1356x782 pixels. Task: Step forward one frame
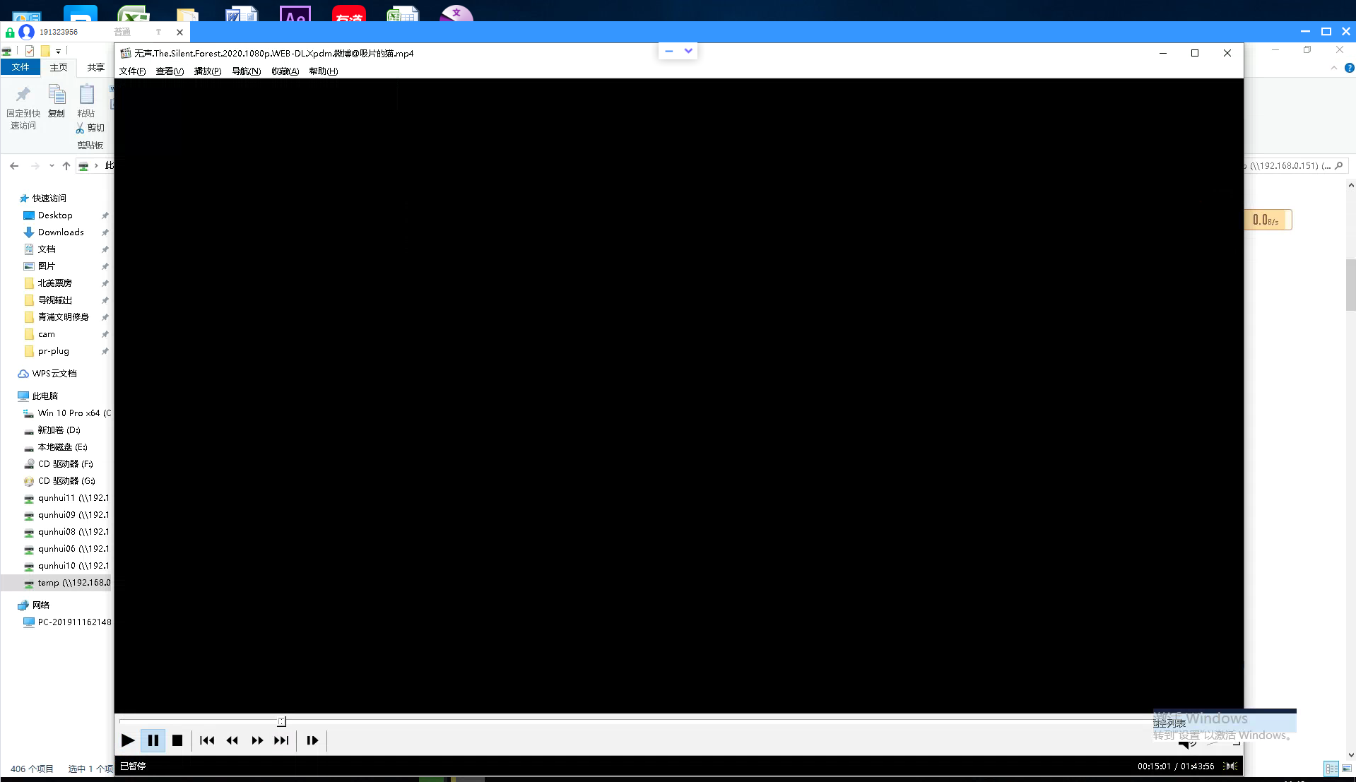point(312,740)
